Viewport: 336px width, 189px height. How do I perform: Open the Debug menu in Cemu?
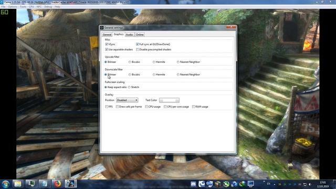click(48, 7)
